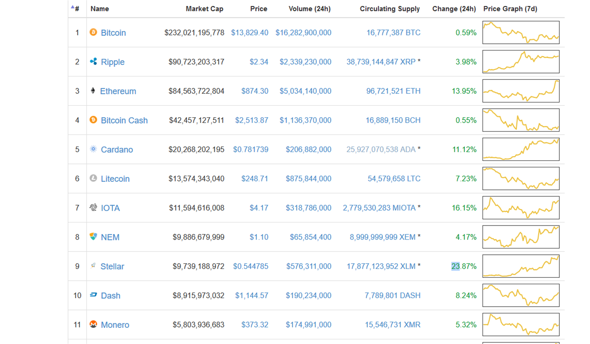This screenshot has width=590, height=344.
Task: Open Ethereum price $874.30 link
Action: point(254,91)
